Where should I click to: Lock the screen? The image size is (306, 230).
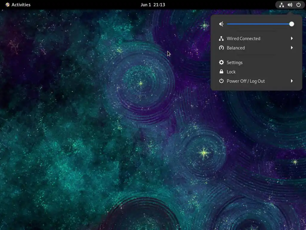(x=256, y=72)
